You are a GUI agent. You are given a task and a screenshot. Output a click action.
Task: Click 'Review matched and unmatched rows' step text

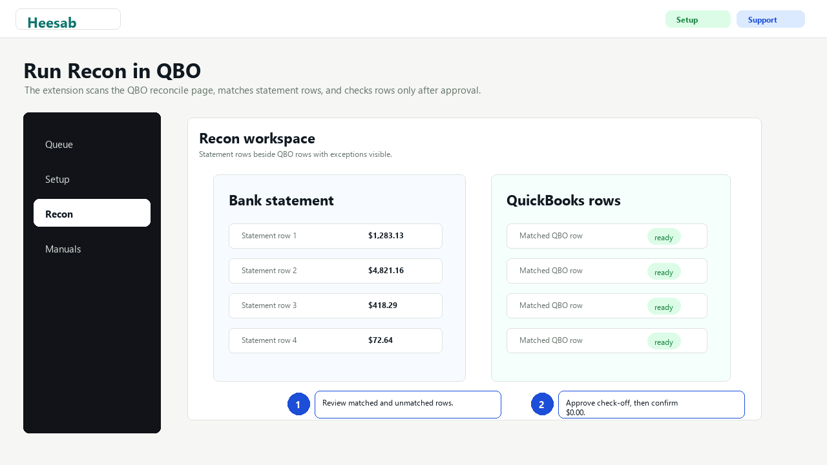point(388,403)
